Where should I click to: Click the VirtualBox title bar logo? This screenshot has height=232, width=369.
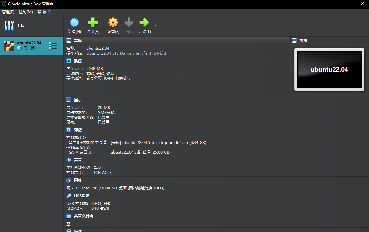[4, 4]
